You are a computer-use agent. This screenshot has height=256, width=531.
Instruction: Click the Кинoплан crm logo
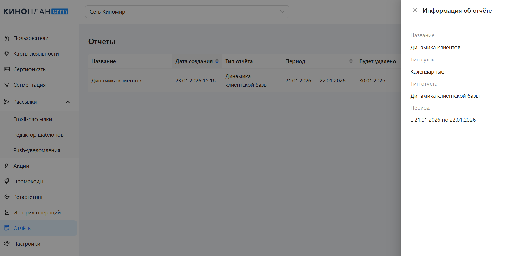coord(36,12)
